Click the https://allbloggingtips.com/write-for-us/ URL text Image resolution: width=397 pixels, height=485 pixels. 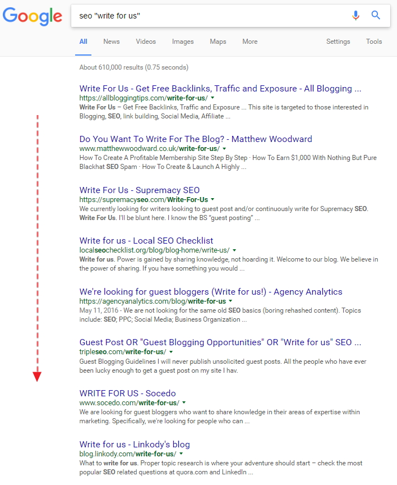[x=144, y=98]
